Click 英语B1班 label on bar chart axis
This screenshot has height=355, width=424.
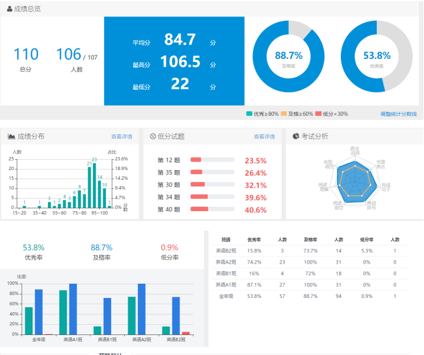tap(107, 340)
